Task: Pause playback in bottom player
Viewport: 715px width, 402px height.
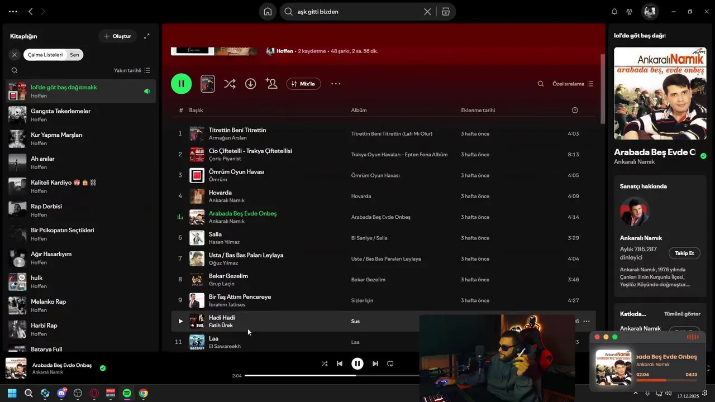Action: click(357, 363)
